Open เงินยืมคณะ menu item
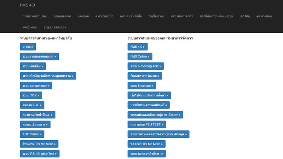 (x=30, y=28)
